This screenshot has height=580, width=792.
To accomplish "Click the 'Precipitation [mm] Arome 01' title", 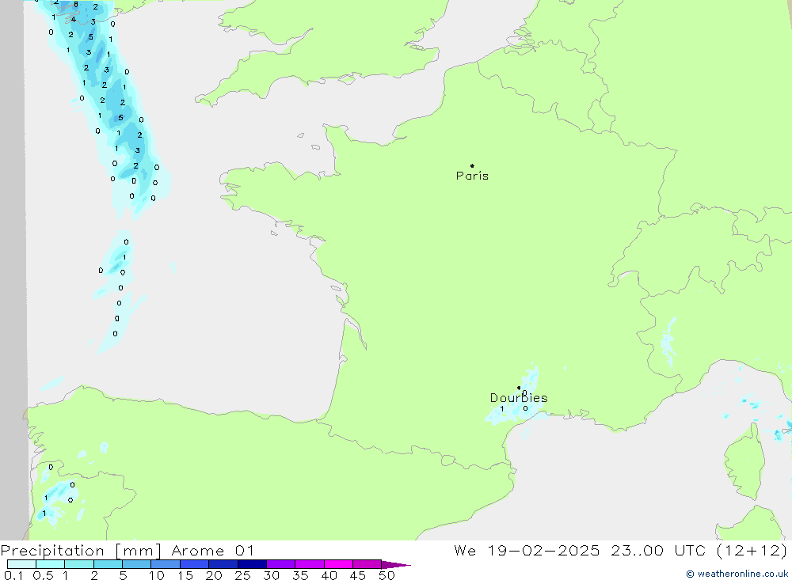I will click(128, 550).
